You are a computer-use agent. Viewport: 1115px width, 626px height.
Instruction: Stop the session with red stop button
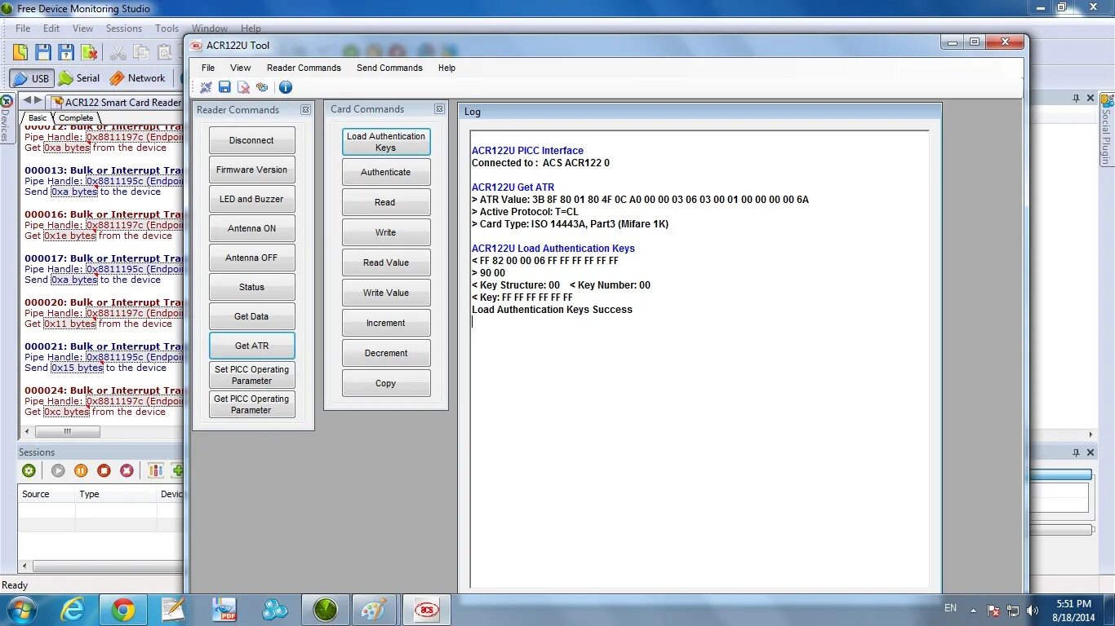coord(104,470)
